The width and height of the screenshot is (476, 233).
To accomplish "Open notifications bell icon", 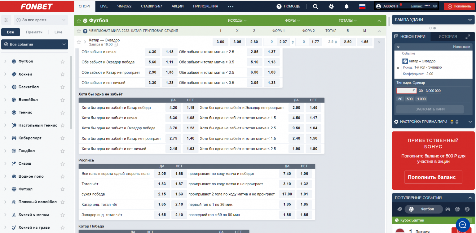I will pos(346,6).
